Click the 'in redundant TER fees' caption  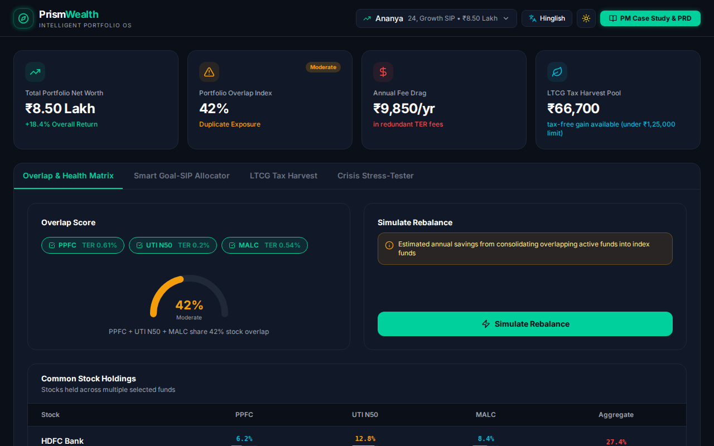408,124
